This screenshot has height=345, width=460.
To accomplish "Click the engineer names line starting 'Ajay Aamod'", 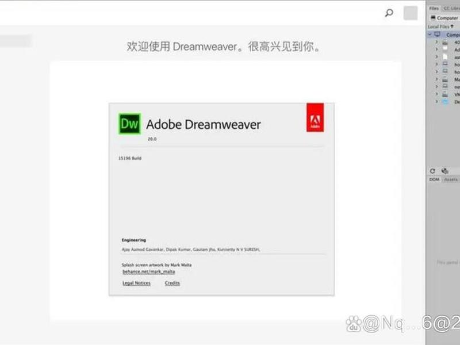I will (x=191, y=250).
